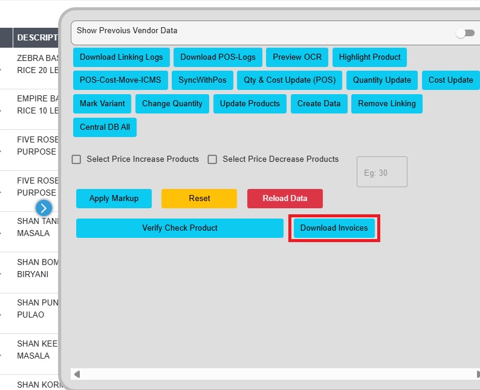
Task: Click Central DB All button
Action: click(x=105, y=127)
